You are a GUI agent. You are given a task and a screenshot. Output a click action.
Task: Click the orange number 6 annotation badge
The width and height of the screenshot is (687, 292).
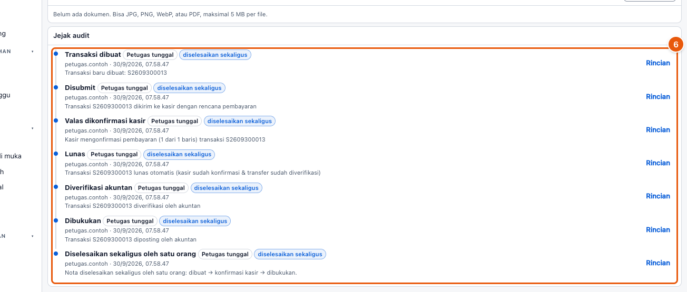click(x=676, y=45)
